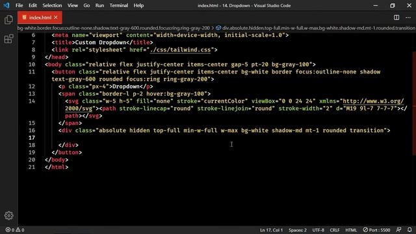Image resolution: width=416 pixels, height=234 pixels.
Task: Select language mode HTML
Action: [x=351, y=230]
